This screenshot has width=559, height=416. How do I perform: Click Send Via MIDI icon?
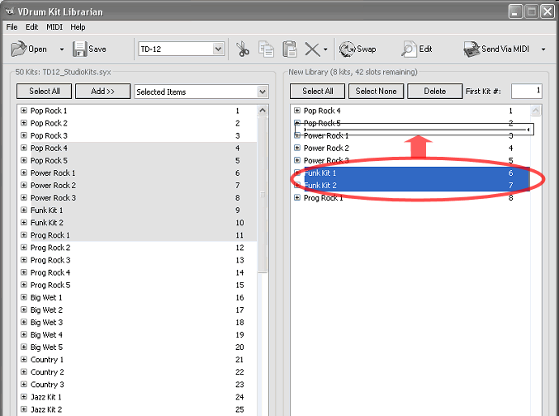coord(471,50)
